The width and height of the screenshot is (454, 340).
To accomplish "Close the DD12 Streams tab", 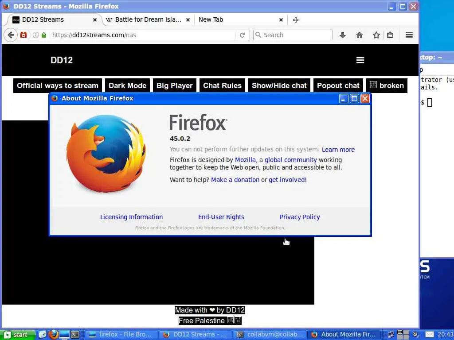I will 95,20.
